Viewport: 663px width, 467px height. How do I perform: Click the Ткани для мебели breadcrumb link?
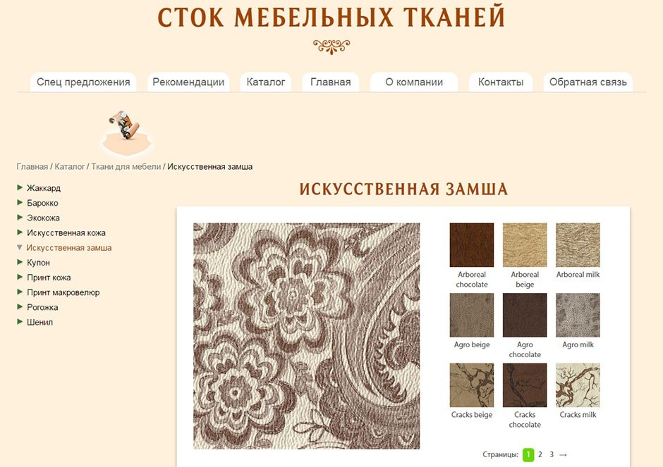[126, 167]
